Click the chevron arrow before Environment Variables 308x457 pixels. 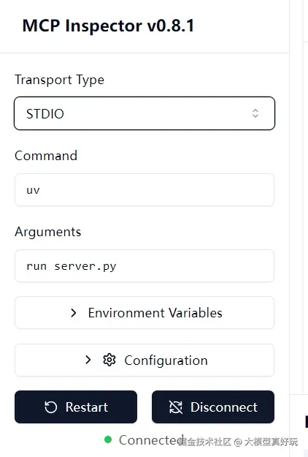(x=74, y=313)
